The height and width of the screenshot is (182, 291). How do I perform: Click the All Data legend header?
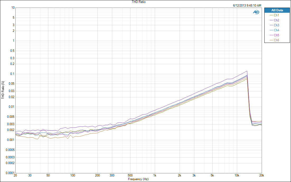[277, 10]
